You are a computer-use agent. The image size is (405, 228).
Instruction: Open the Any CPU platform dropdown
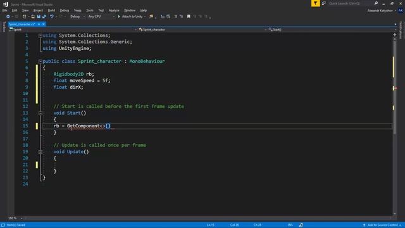coord(101,16)
